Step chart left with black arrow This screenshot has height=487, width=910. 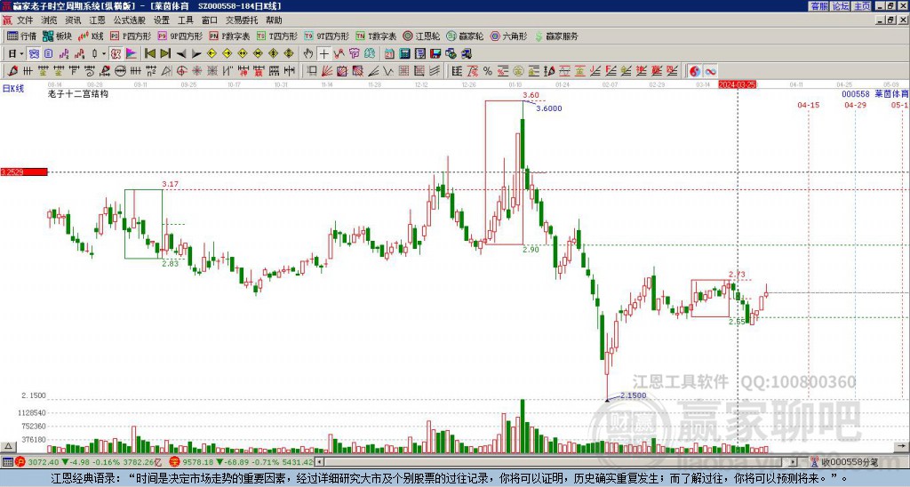(x=181, y=54)
